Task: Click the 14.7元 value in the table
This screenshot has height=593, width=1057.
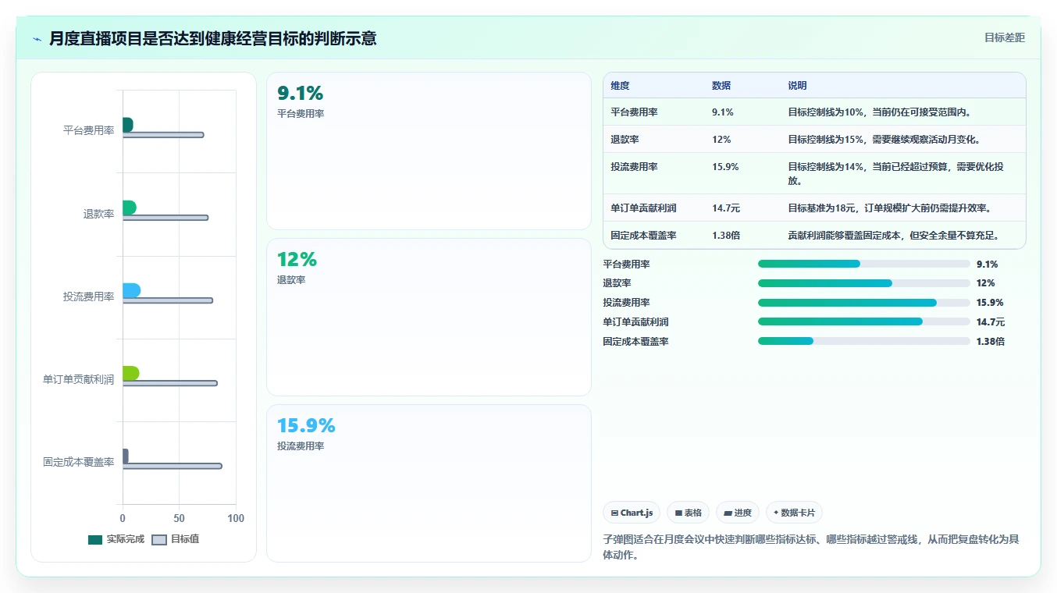Action: pyautogui.click(x=726, y=208)
